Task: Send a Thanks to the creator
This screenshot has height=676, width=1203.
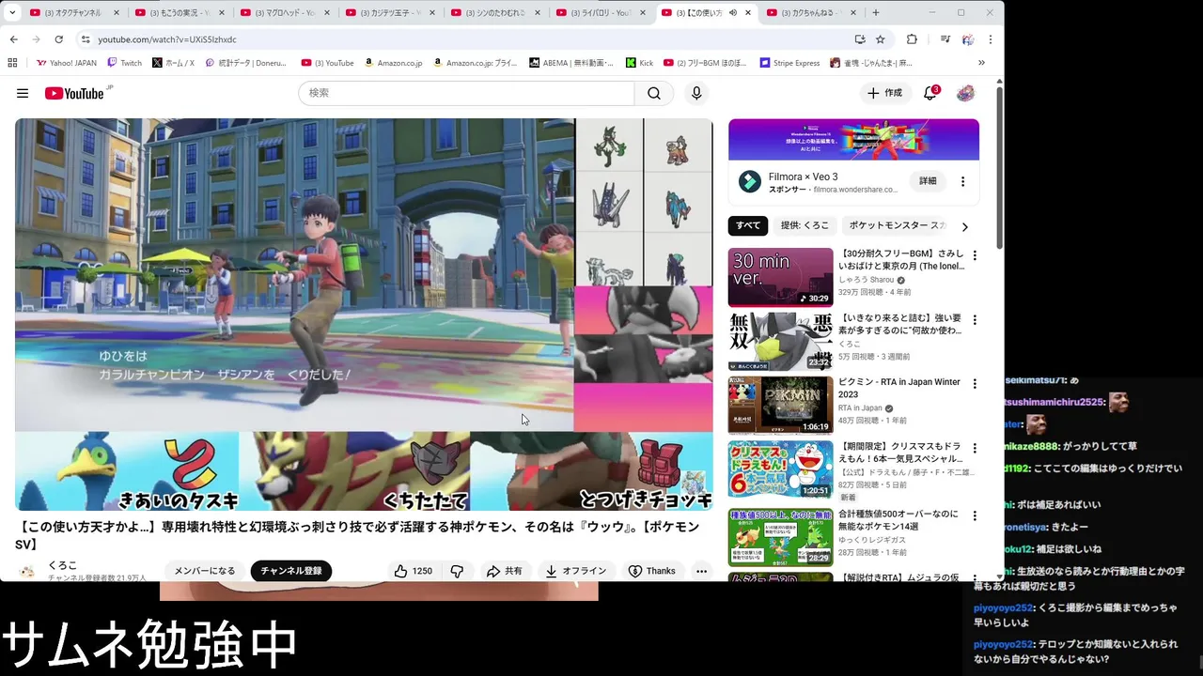Action: pyautogui.click(x=652, y=571)
